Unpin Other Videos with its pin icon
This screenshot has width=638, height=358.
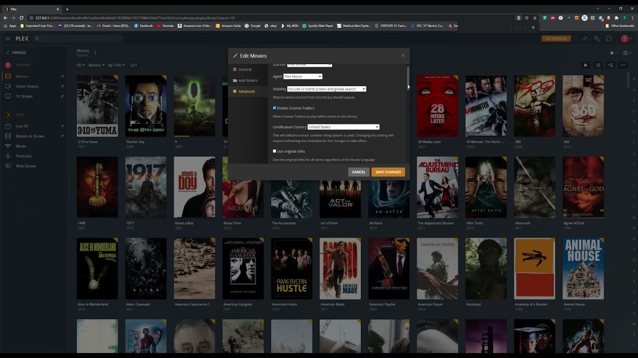[x=62, y=87]
